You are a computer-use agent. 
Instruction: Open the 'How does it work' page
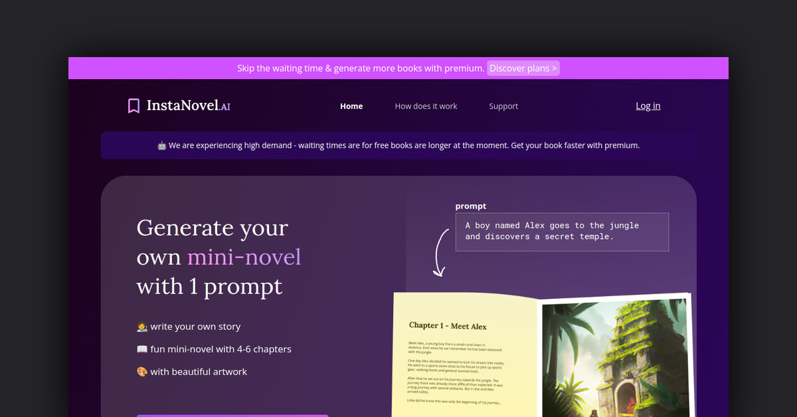pos(426,106)
